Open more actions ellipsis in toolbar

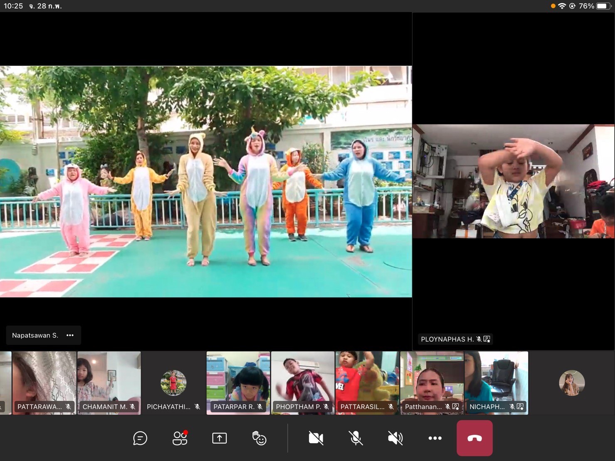435,438
